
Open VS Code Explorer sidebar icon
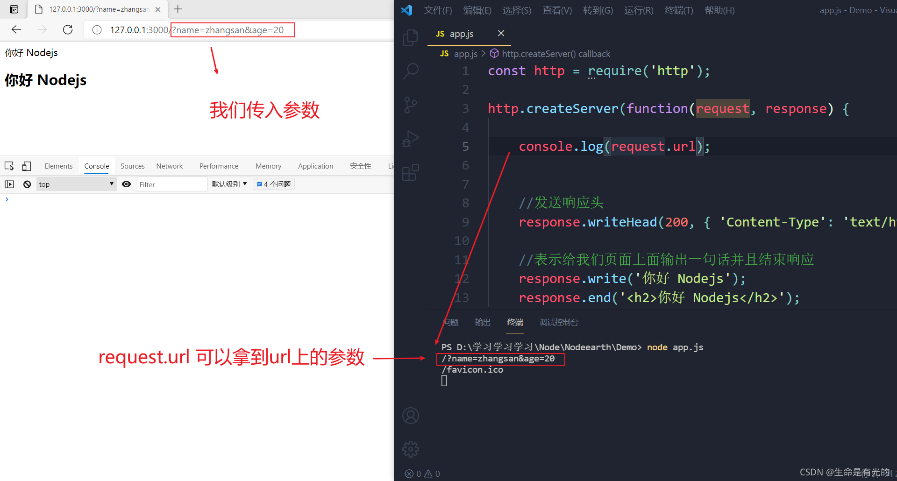coord(410,38)
